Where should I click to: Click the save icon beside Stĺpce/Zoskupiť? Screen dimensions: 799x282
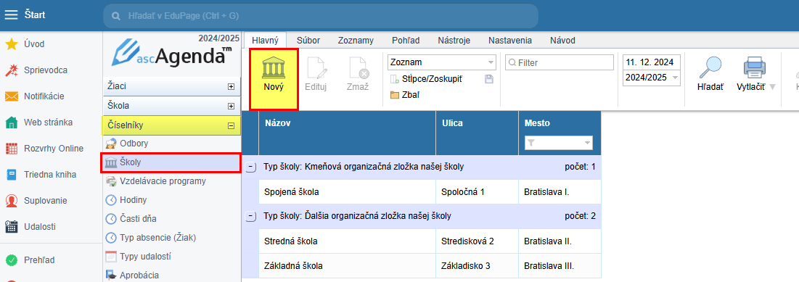[x=488, y=79]
